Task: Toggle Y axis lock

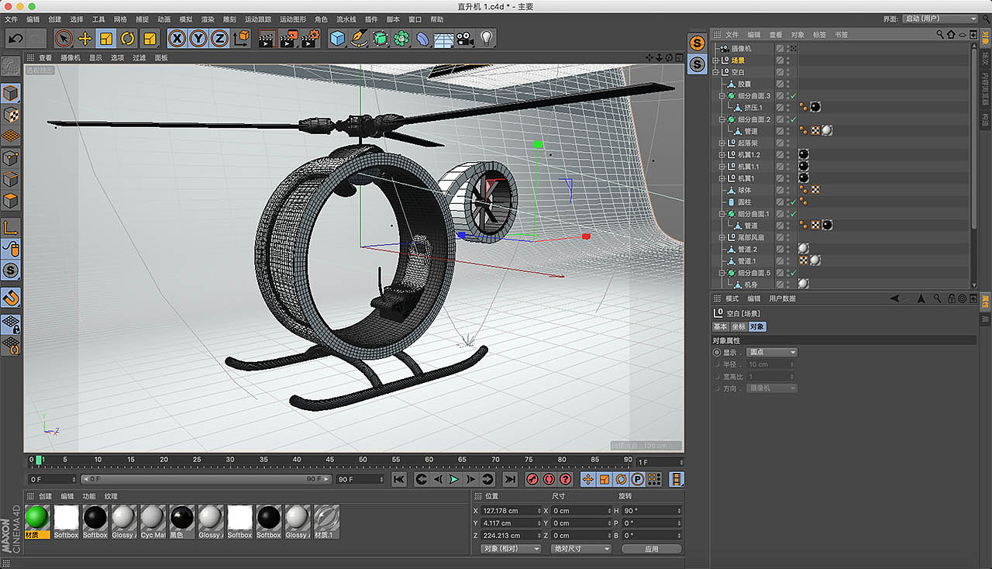Action: pos(198,38)
